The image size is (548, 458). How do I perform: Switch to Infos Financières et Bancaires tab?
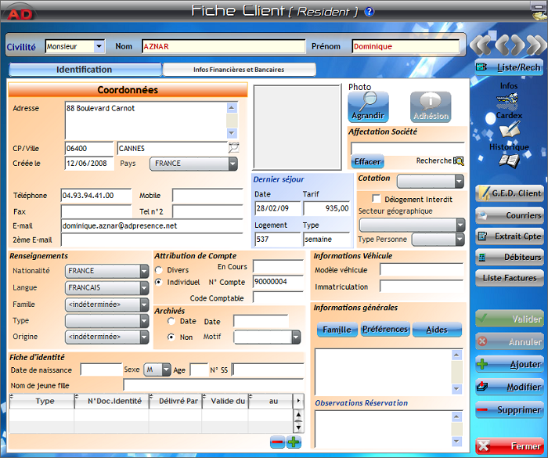point(239,70)
